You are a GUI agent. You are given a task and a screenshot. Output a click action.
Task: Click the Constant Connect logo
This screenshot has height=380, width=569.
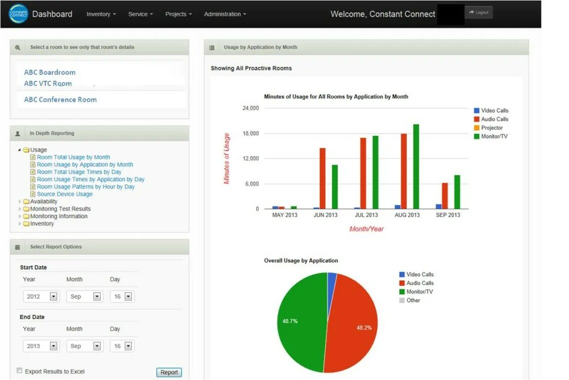[18, 14]
